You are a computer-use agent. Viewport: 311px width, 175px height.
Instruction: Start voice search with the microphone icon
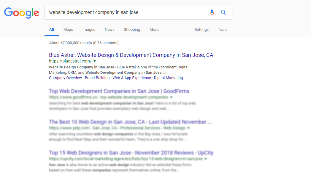[x=212, y=12]
